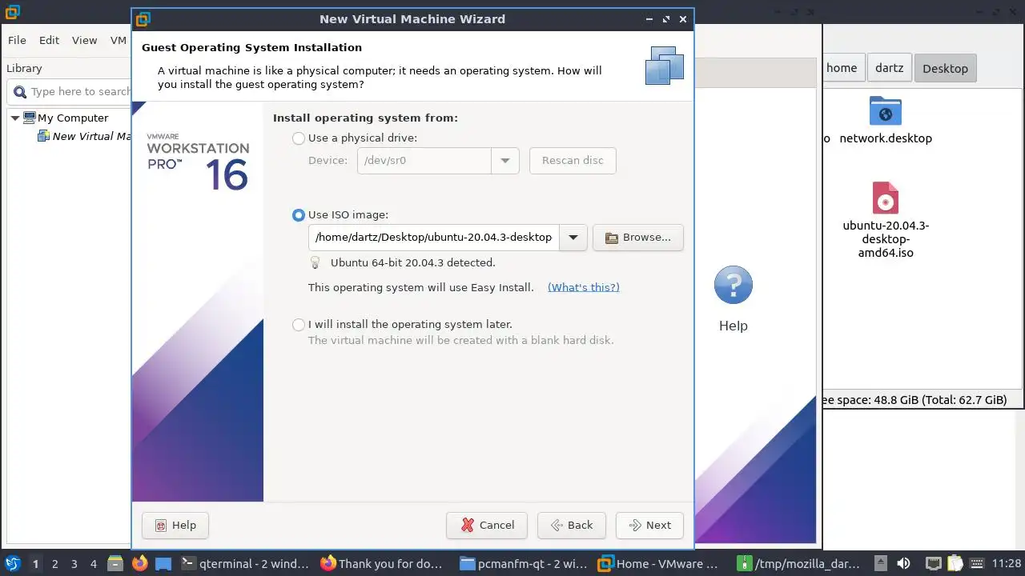Collapse the My Computer tree node
Viewport: 1025px width, 576px height.
tap(15, 118)
